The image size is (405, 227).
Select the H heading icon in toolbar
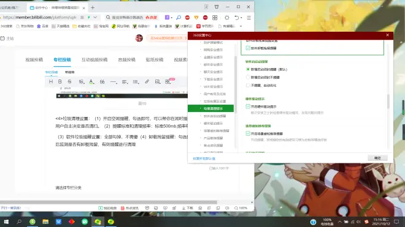click(x=51, y=81)
